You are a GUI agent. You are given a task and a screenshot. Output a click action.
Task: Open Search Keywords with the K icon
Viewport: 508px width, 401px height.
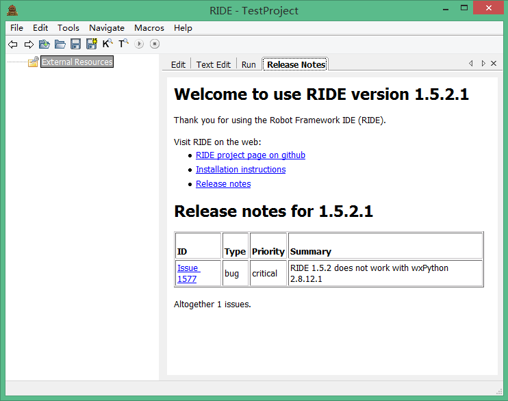tap(107, 43)
